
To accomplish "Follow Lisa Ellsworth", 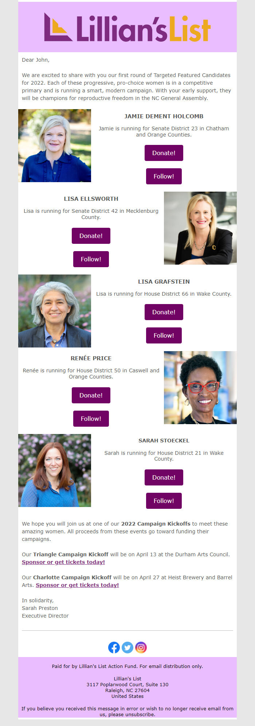I will click(91, 259).
